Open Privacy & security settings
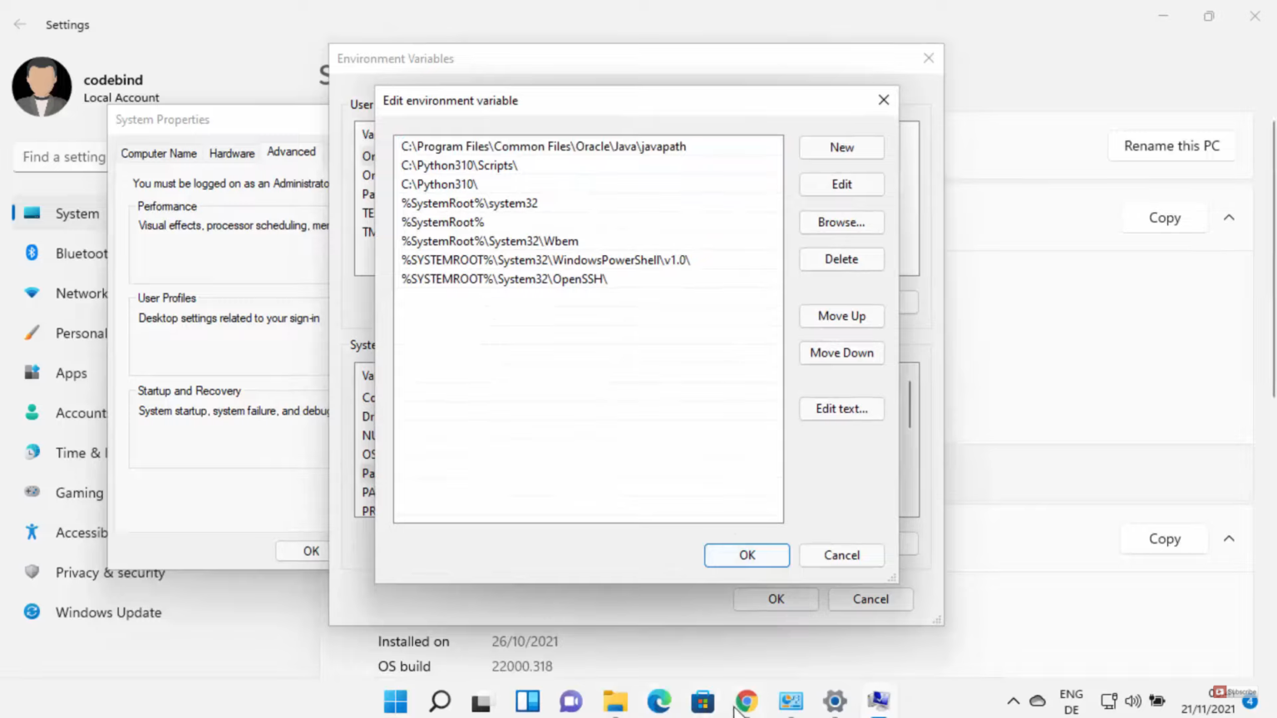Viewport: 1277px width, 718px height. [110, 572]
